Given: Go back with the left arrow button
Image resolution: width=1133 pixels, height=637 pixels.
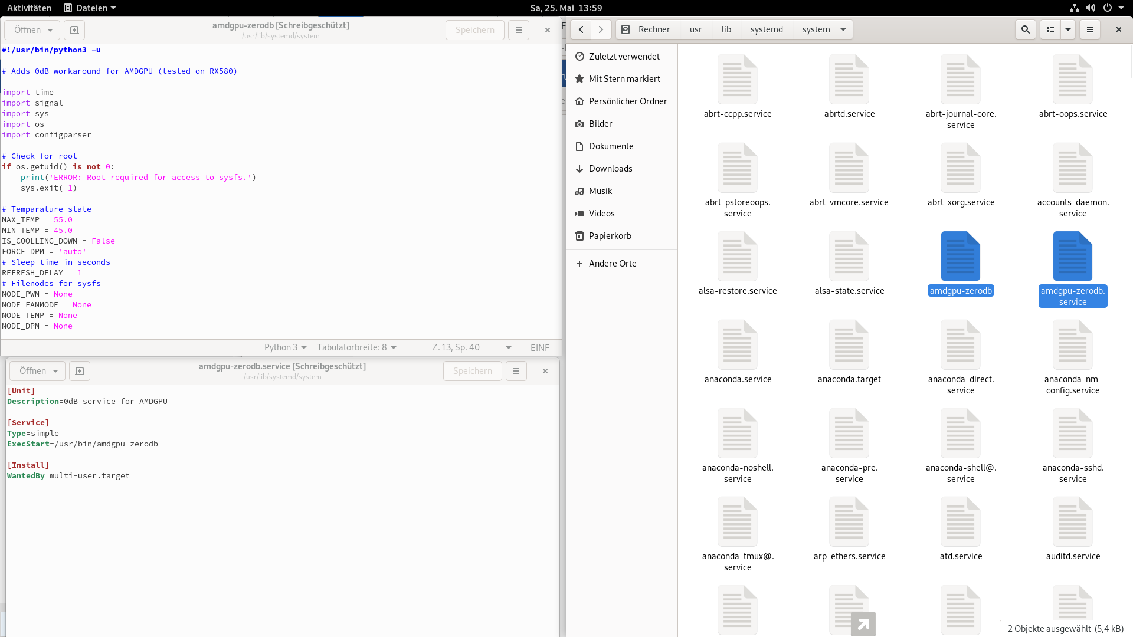Looking at the screenshot, I should pos(581,29).
